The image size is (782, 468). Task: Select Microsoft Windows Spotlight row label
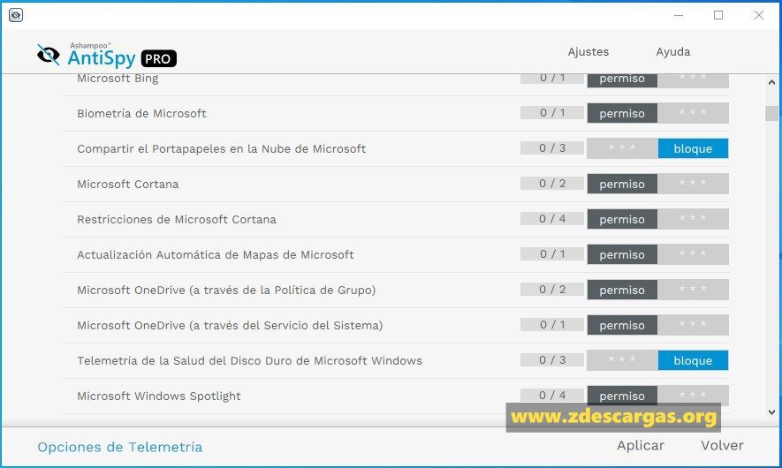158,396
